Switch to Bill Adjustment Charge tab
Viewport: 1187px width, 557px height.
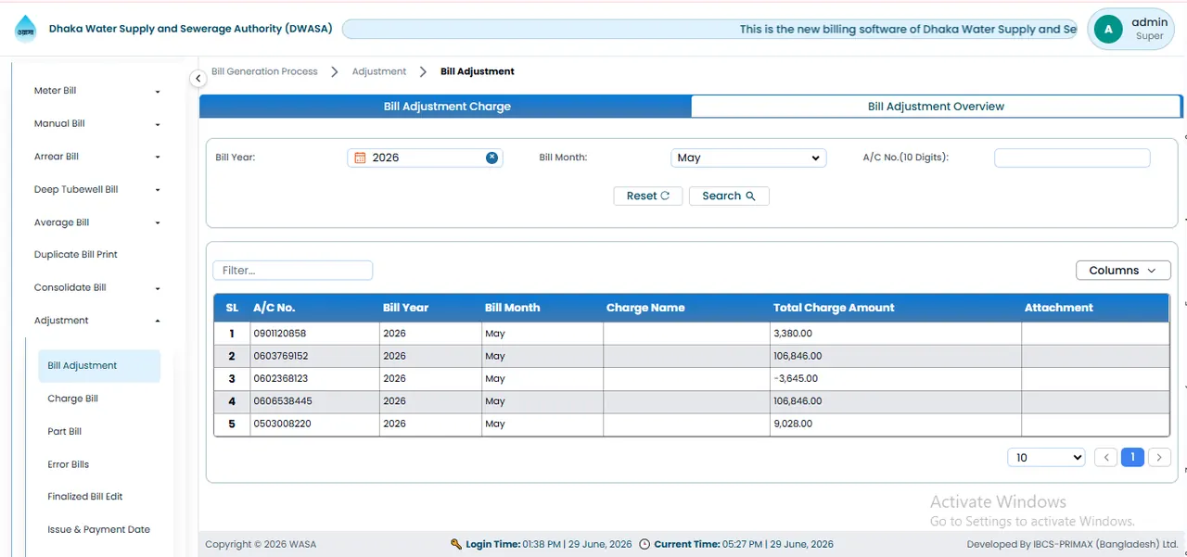[x=446, y=107]
